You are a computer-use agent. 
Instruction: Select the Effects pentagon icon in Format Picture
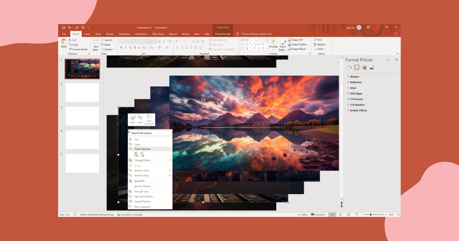tap(356, 67)
